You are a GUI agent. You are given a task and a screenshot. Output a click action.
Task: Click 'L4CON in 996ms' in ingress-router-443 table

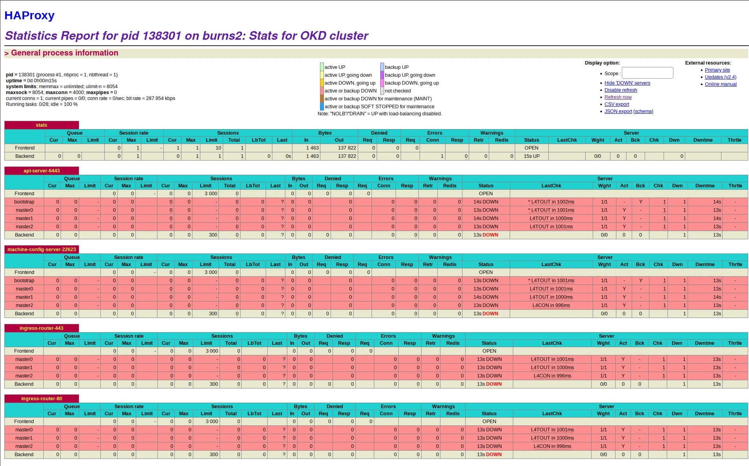pos(552,376)
